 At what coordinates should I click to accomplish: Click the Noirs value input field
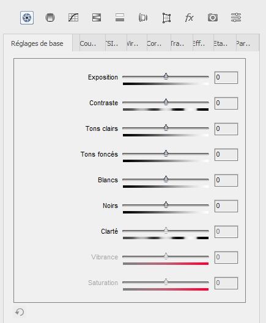[226, 206]
